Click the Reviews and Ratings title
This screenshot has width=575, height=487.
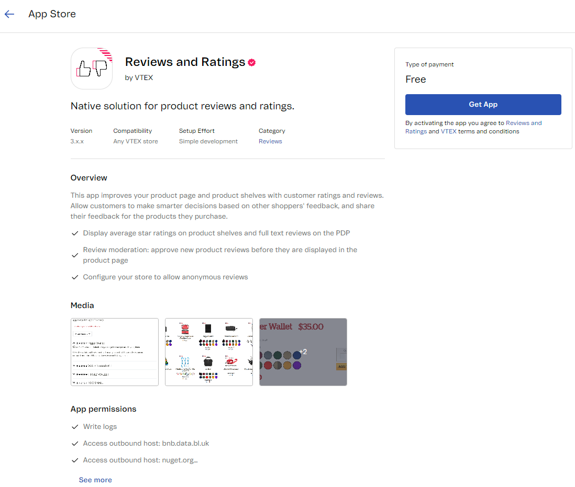click(x=185, y=62)
